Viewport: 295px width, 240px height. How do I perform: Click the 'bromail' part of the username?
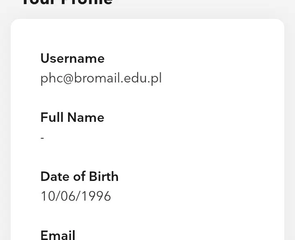click(x=97, y=78)
